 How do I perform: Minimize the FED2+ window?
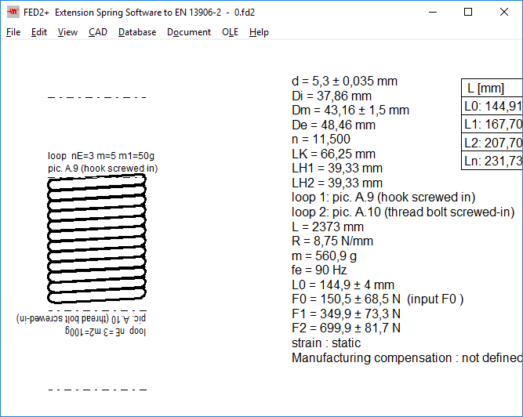432,13
